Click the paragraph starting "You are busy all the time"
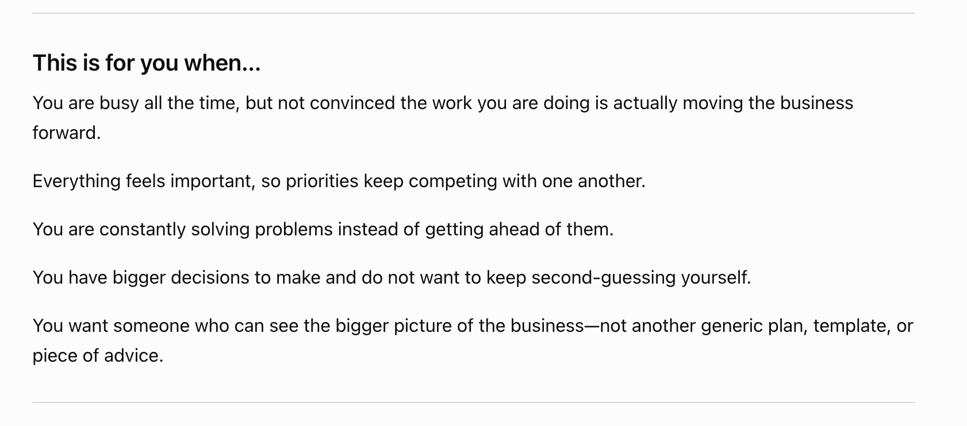This screenshot has height=426, width=967. click(443, 118)
